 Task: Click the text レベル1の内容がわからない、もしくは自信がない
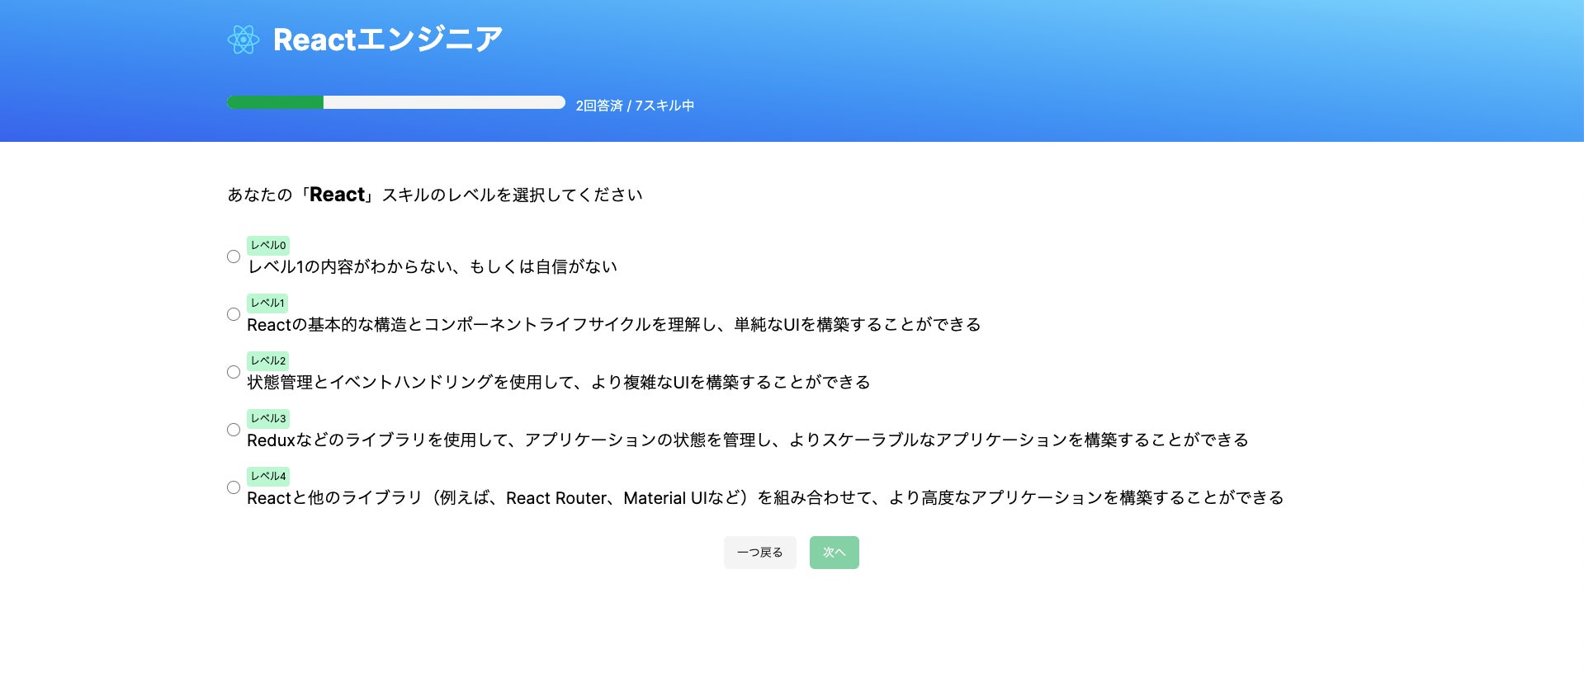tap(433, 266)
